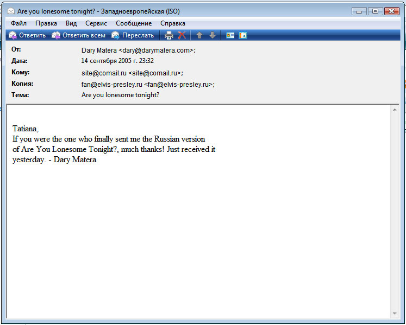Click the greeting line Tatiana,
This screenshot has width=406, height=325.
pos(26,129)
